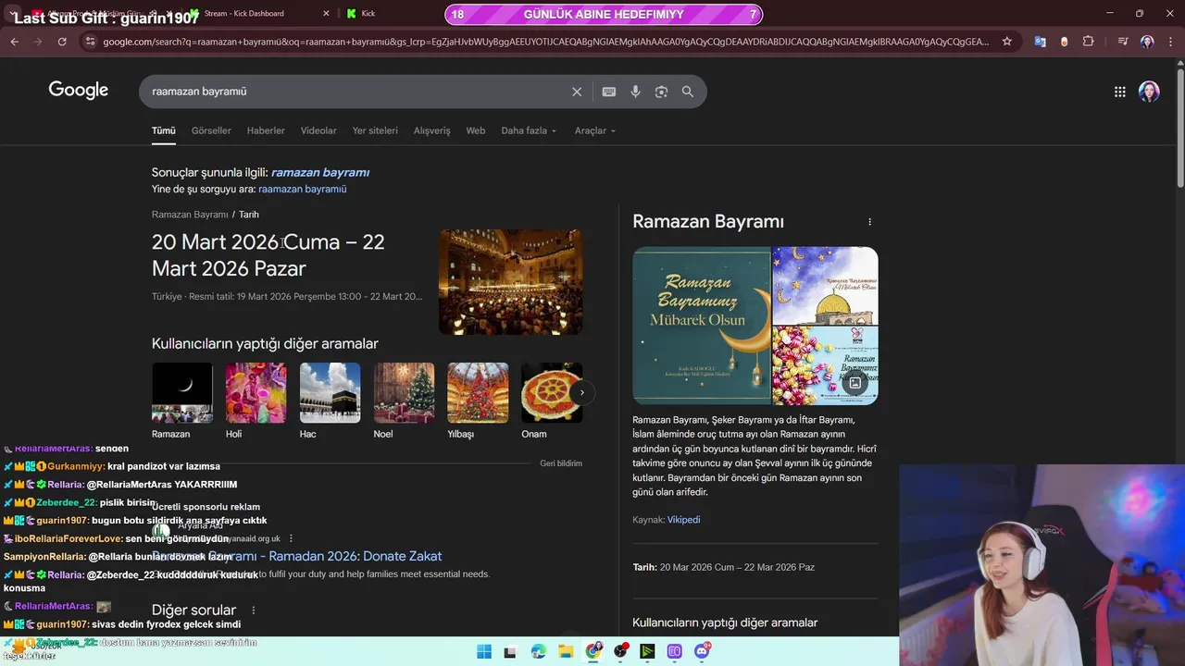Click the Tarih: 20 Mar 2026 panel text
This screenshot has height=666, width=1185.
coord(724,567)
